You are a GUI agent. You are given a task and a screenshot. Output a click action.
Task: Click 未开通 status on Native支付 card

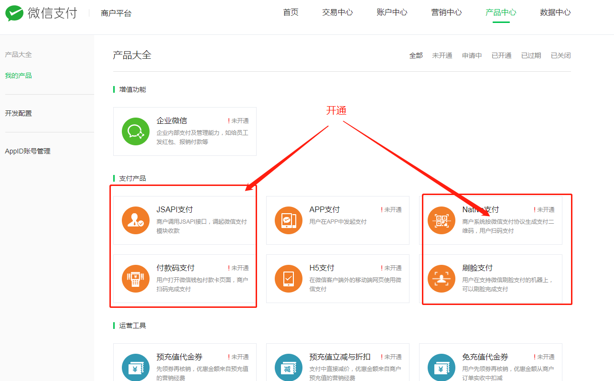[x=544, y=210]
